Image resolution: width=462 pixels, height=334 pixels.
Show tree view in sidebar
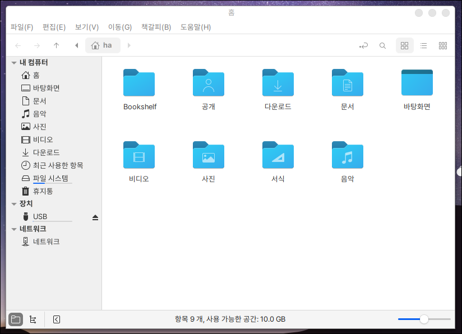pos(33,319)
